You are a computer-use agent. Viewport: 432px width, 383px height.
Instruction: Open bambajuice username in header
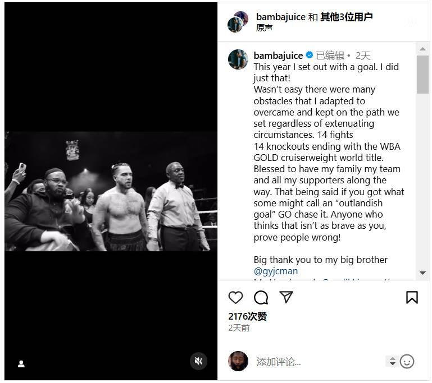click(280, 17)
